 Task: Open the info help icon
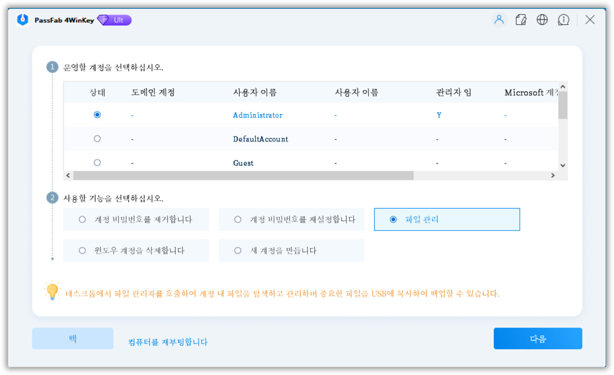[x=564, y=20]
